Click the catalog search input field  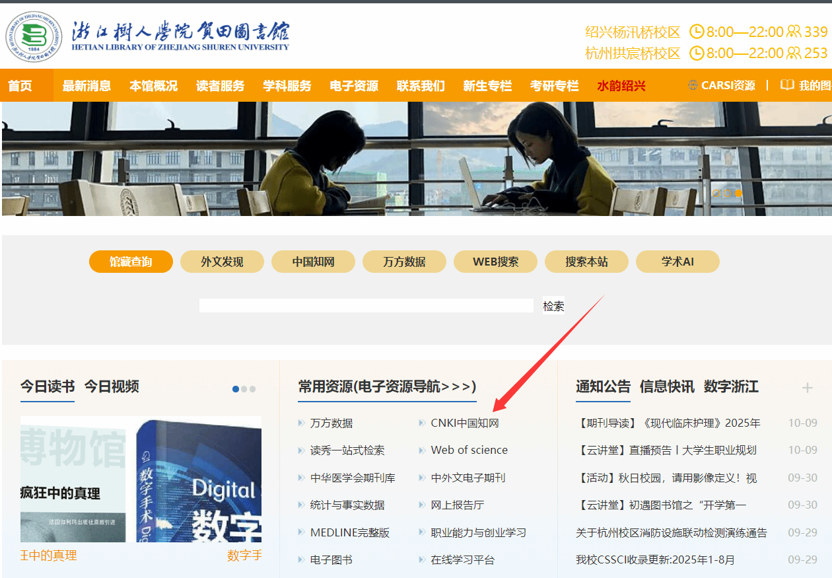click(x=366, y=306)
